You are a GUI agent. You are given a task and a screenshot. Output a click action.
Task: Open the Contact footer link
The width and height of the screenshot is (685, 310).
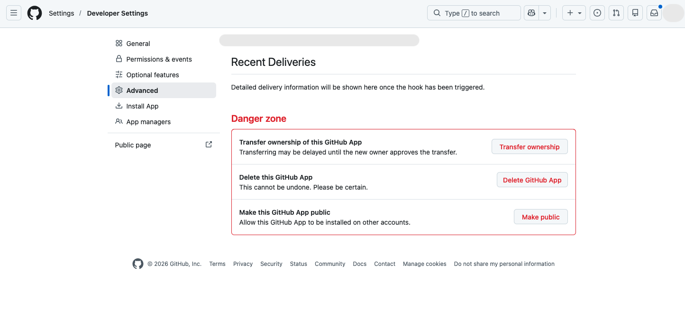(x=384, y=264)
